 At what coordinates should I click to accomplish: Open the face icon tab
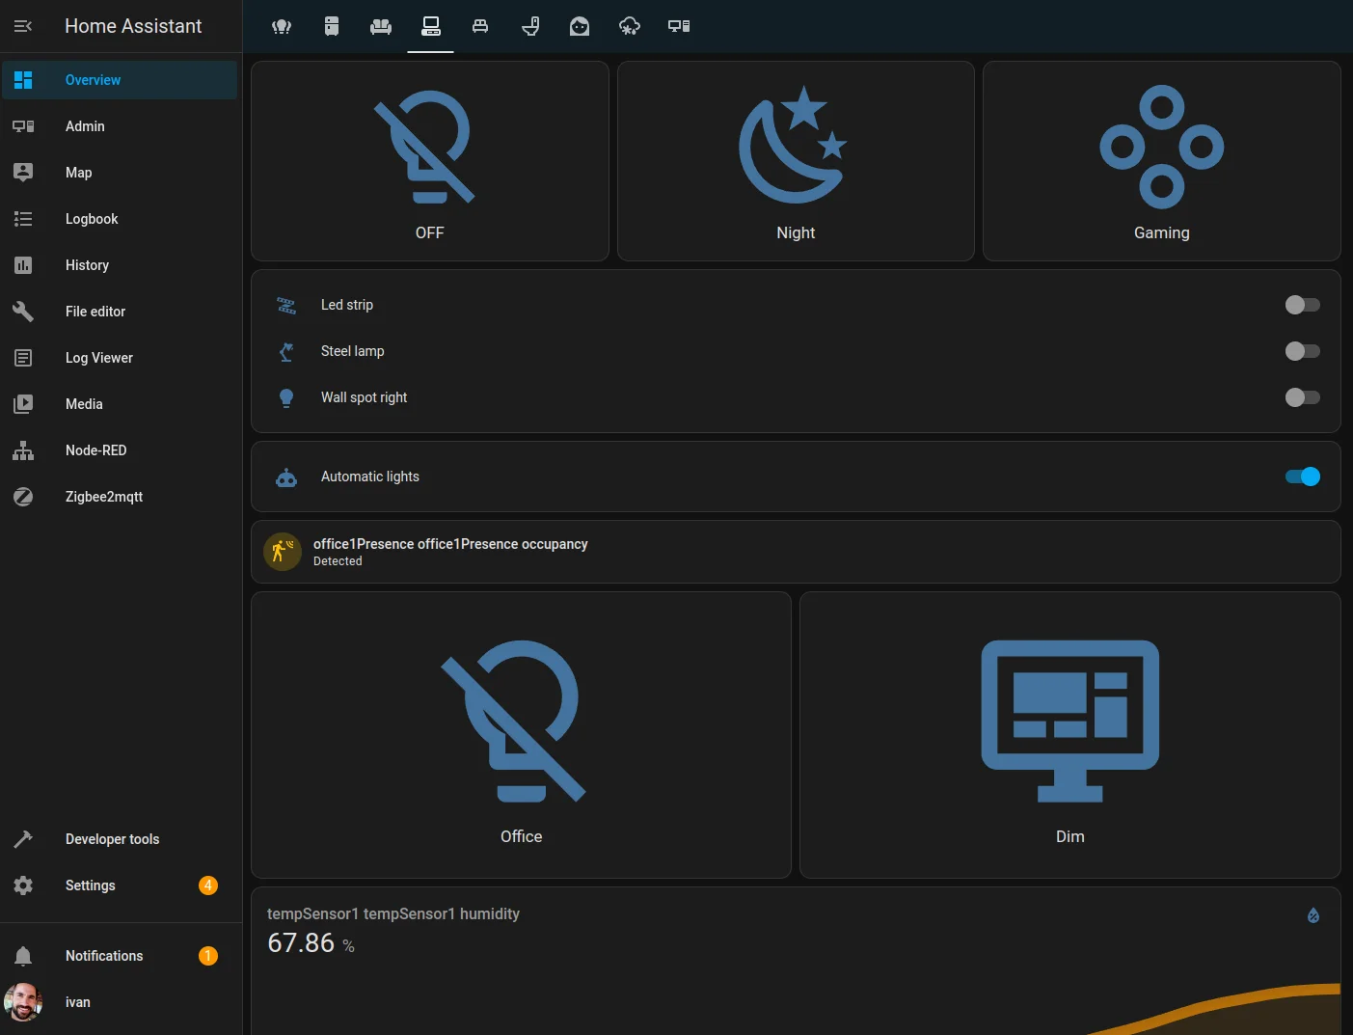click(x=580, y=26)
